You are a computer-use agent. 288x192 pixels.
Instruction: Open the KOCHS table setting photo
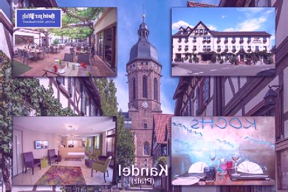click(x=223, y=151)
